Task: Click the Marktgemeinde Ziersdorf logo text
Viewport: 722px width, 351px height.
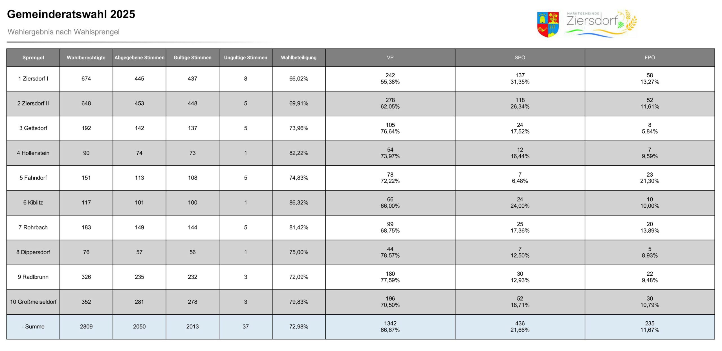Action: pos(592,20)
